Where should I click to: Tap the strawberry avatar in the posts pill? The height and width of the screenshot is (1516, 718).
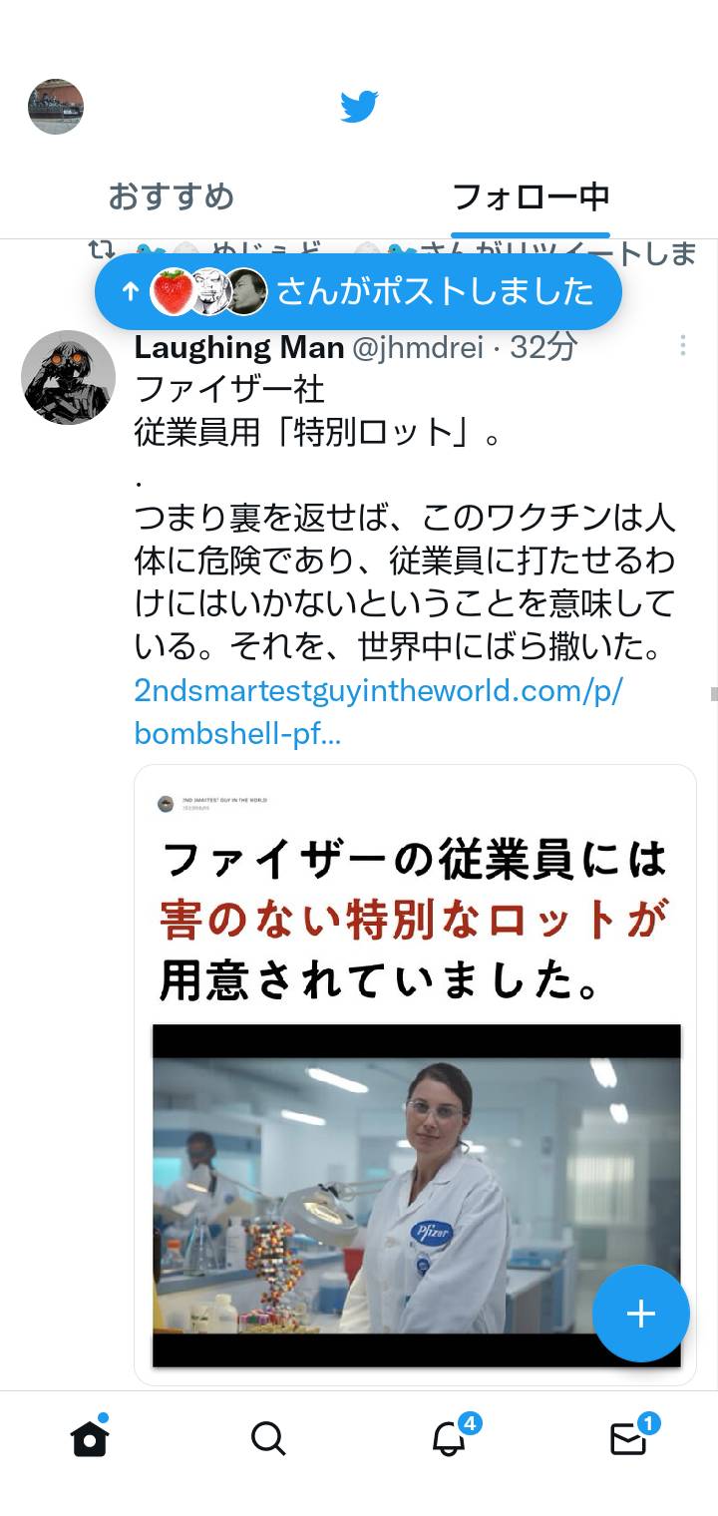[x=172, y=291]
